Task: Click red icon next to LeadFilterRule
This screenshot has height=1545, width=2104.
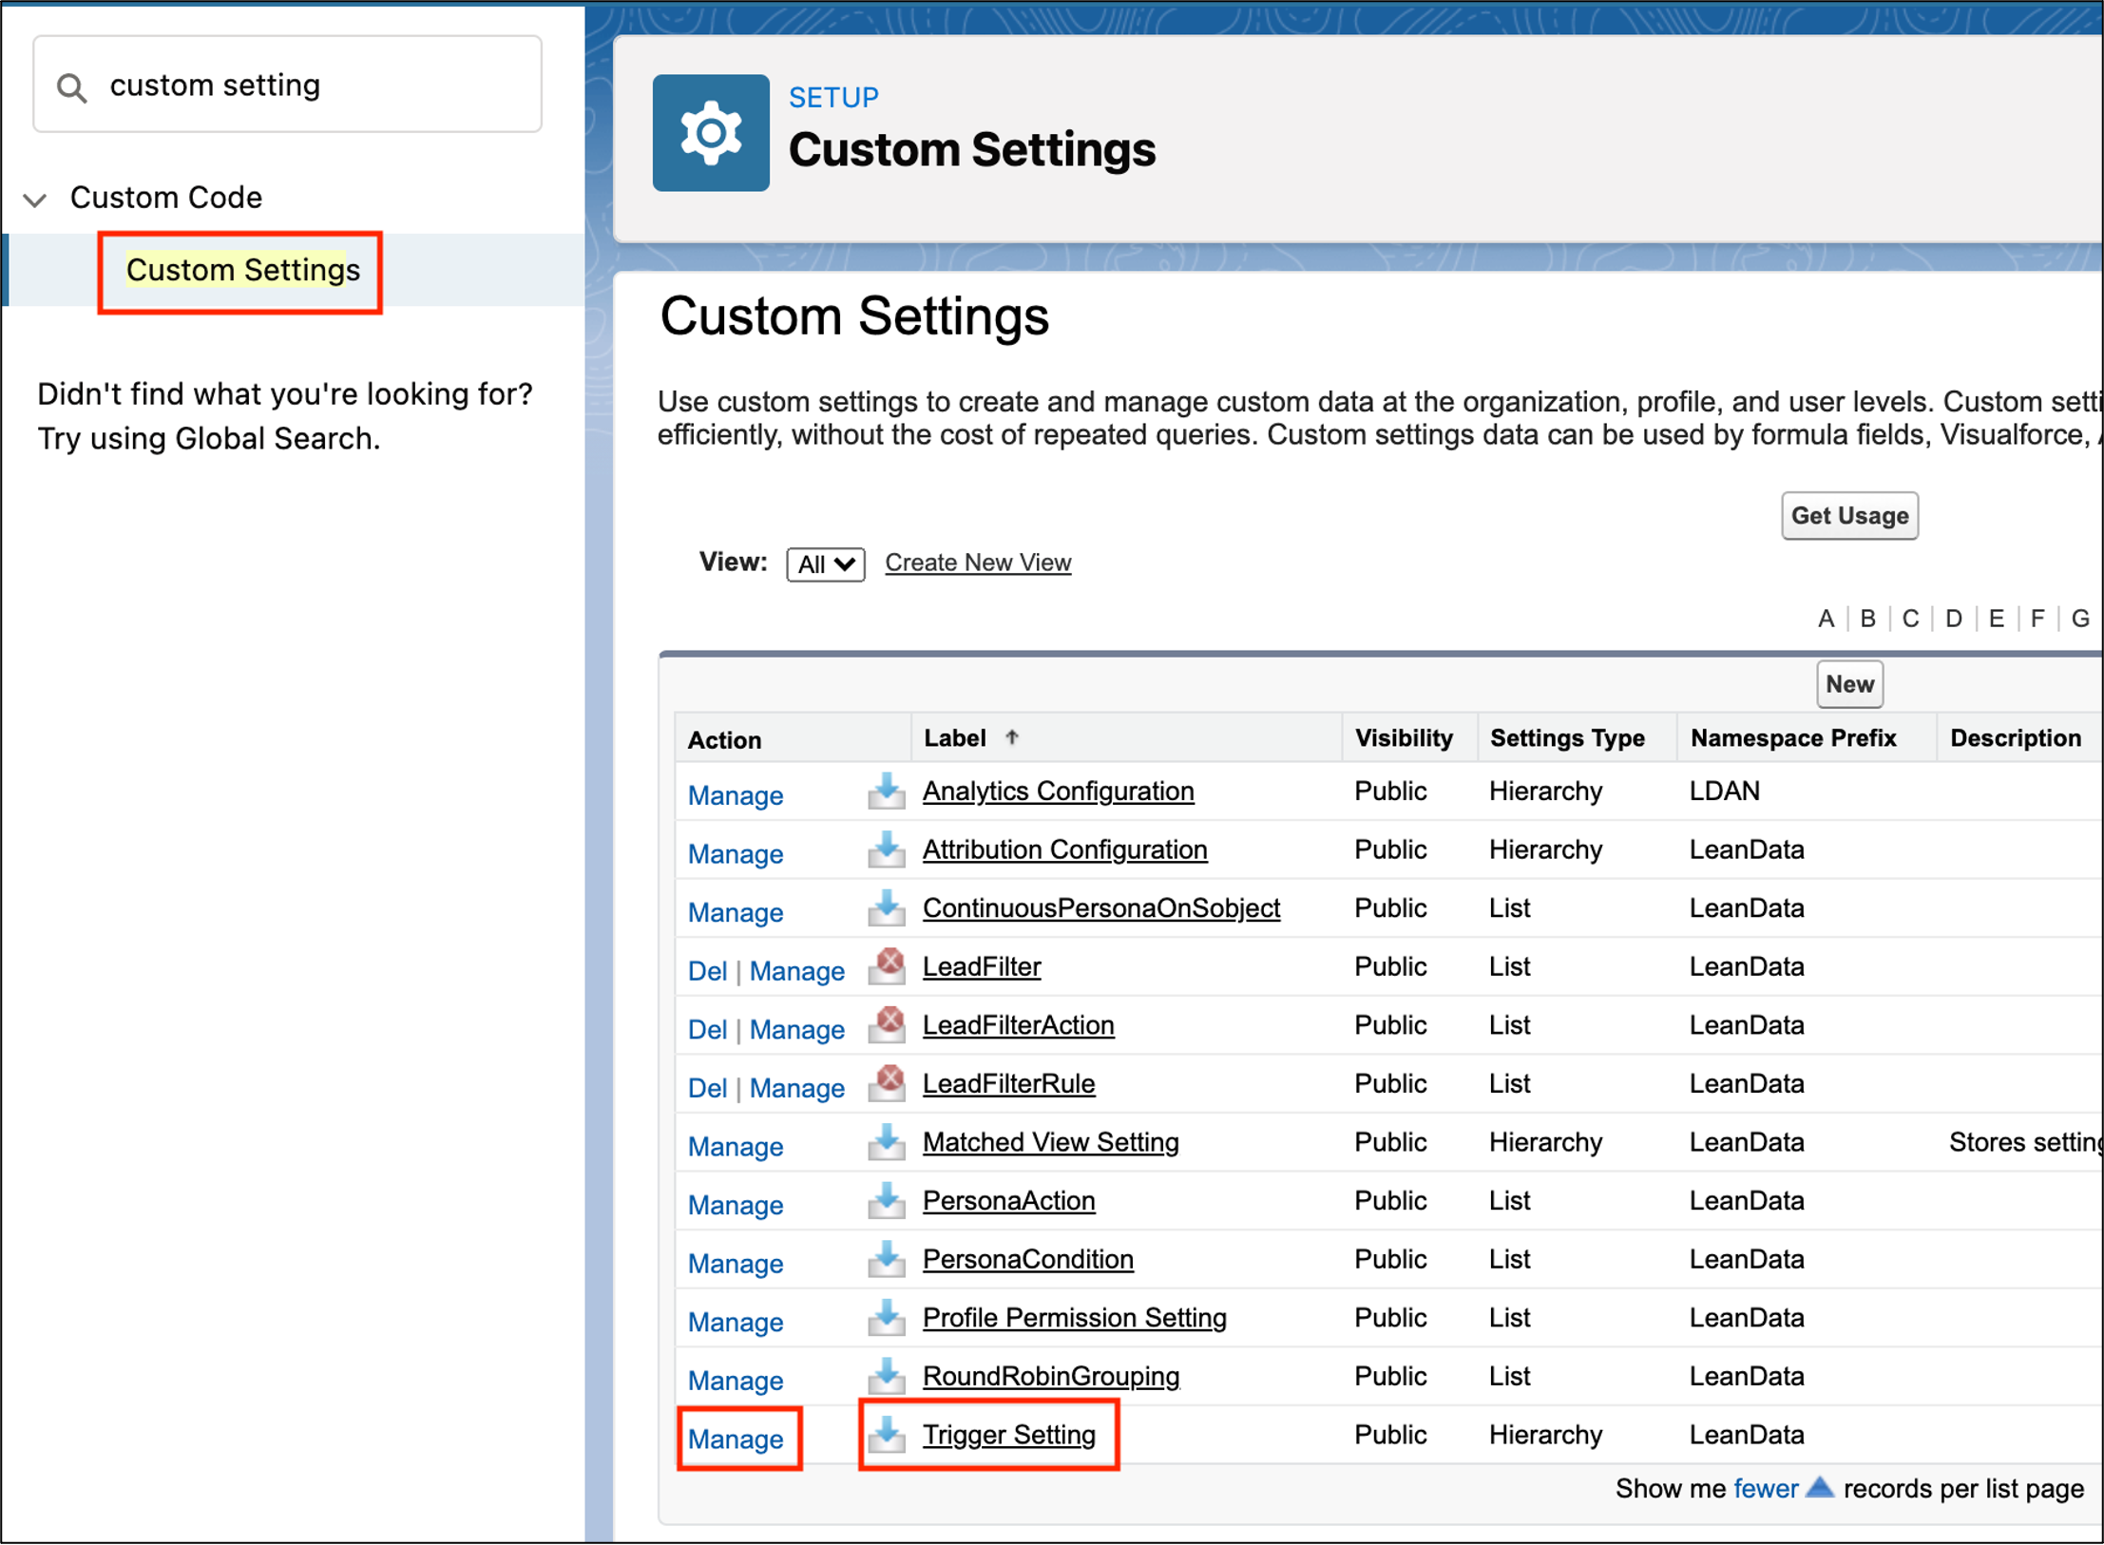Action: coord(889,1082)
